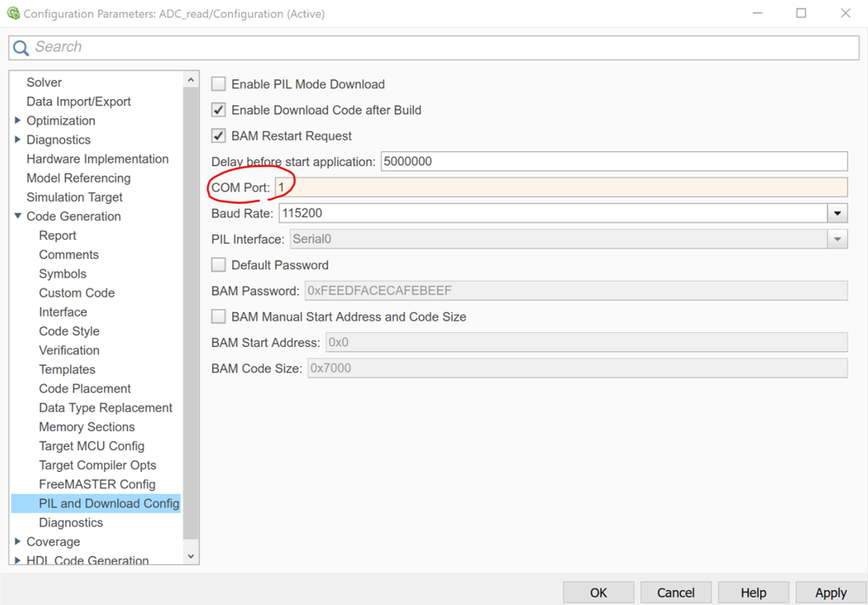
Task: Open the Hardware Implementation settings page
Action: [x=97, y=158]
